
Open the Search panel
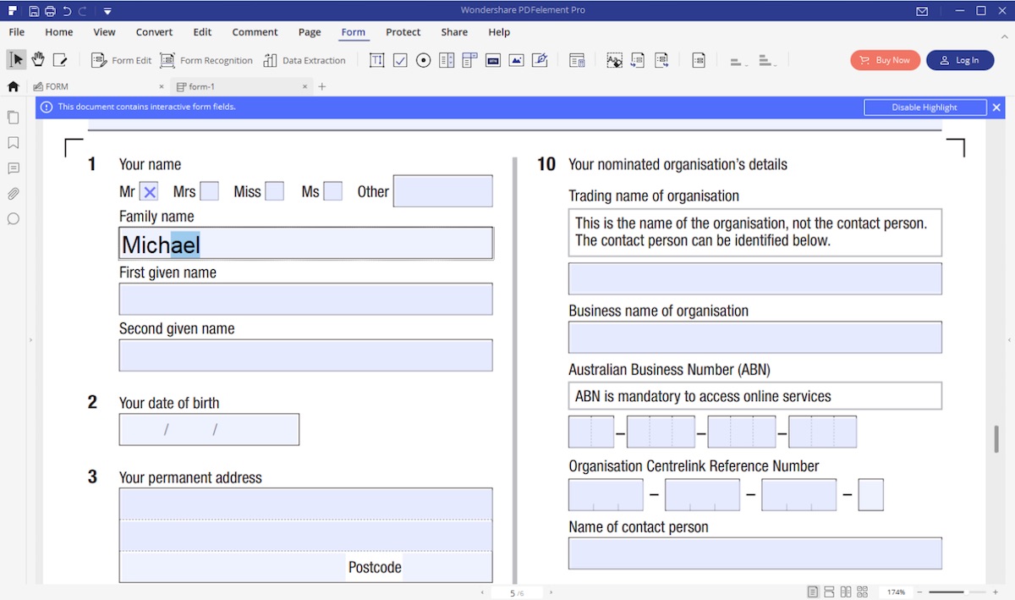click(13, 218)
